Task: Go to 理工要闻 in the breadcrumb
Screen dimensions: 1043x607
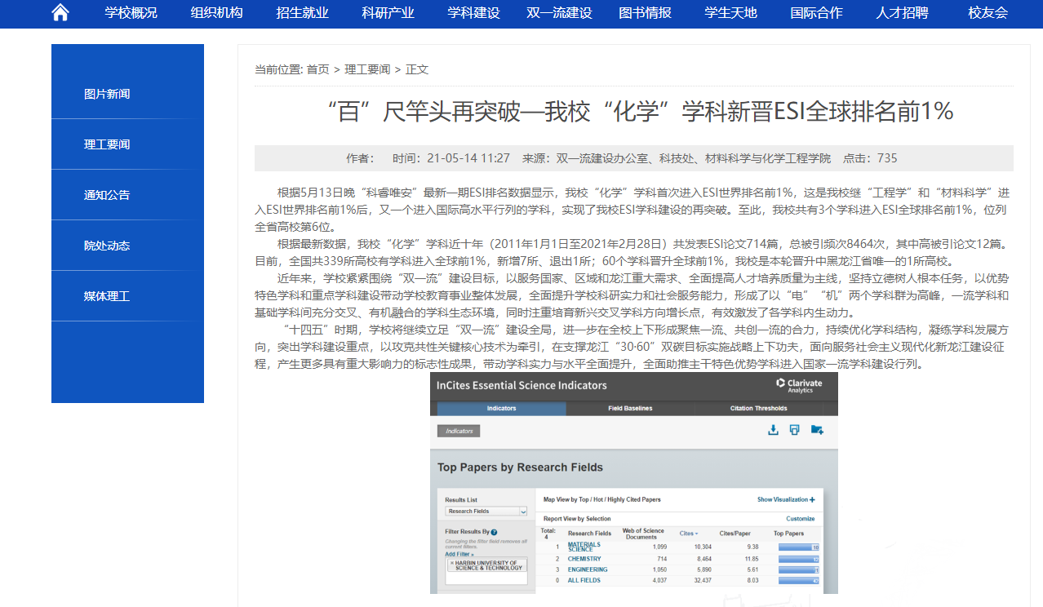Action: point(367,69)
